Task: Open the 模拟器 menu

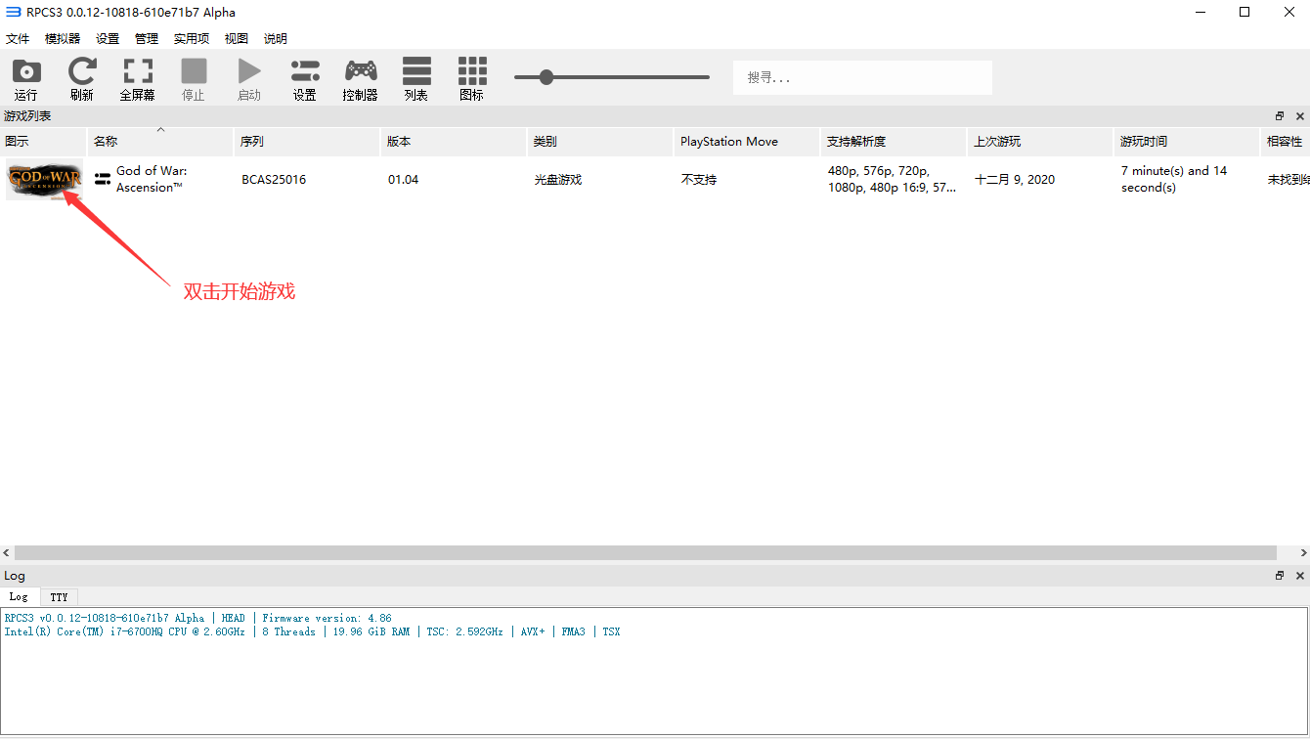Action: [x=63, y=39]
